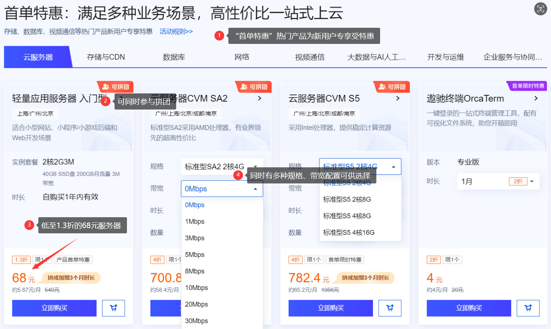551x329 pixels.
Task: Add OrcaTerm to shopping cart
Action: (528, 308)
